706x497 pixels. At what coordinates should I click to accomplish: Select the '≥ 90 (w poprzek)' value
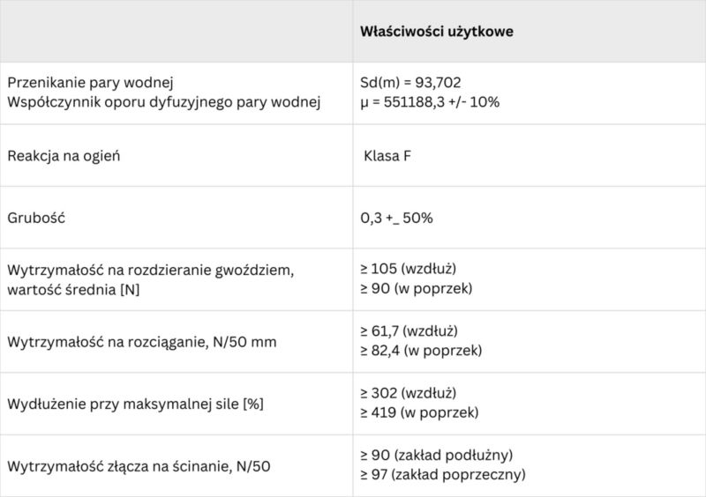[416, 288]
